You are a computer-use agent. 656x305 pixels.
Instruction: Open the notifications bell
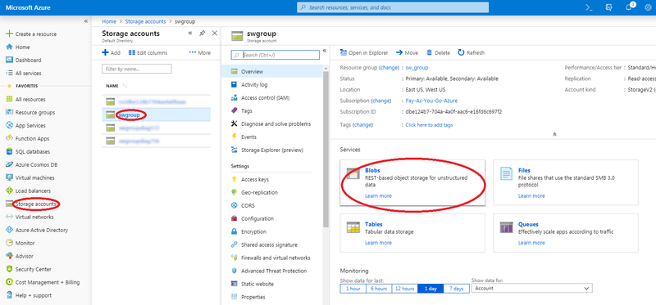[x=629, y=7]
